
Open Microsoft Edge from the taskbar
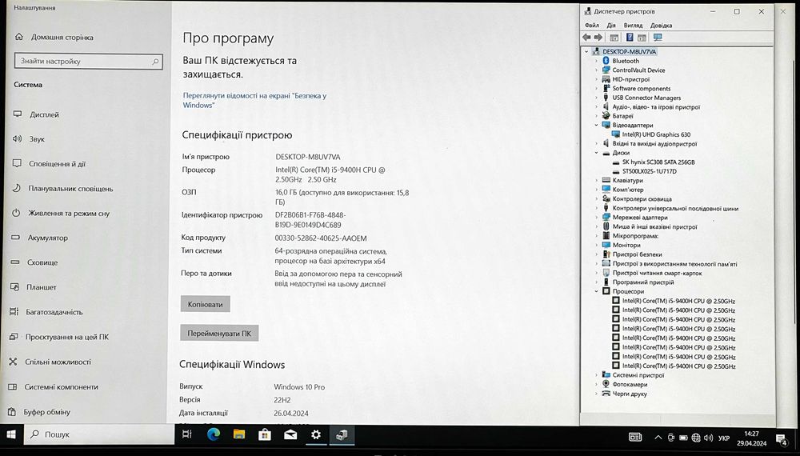pyautogui.click(x=214, y=434)
